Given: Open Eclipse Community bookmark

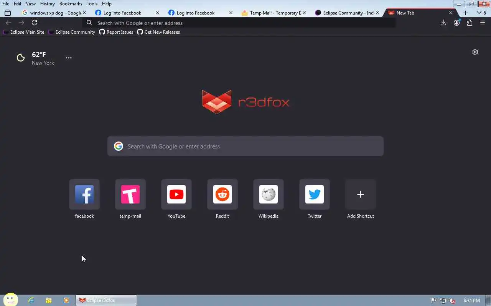Looking at the screenshot, I should [72, 32].
